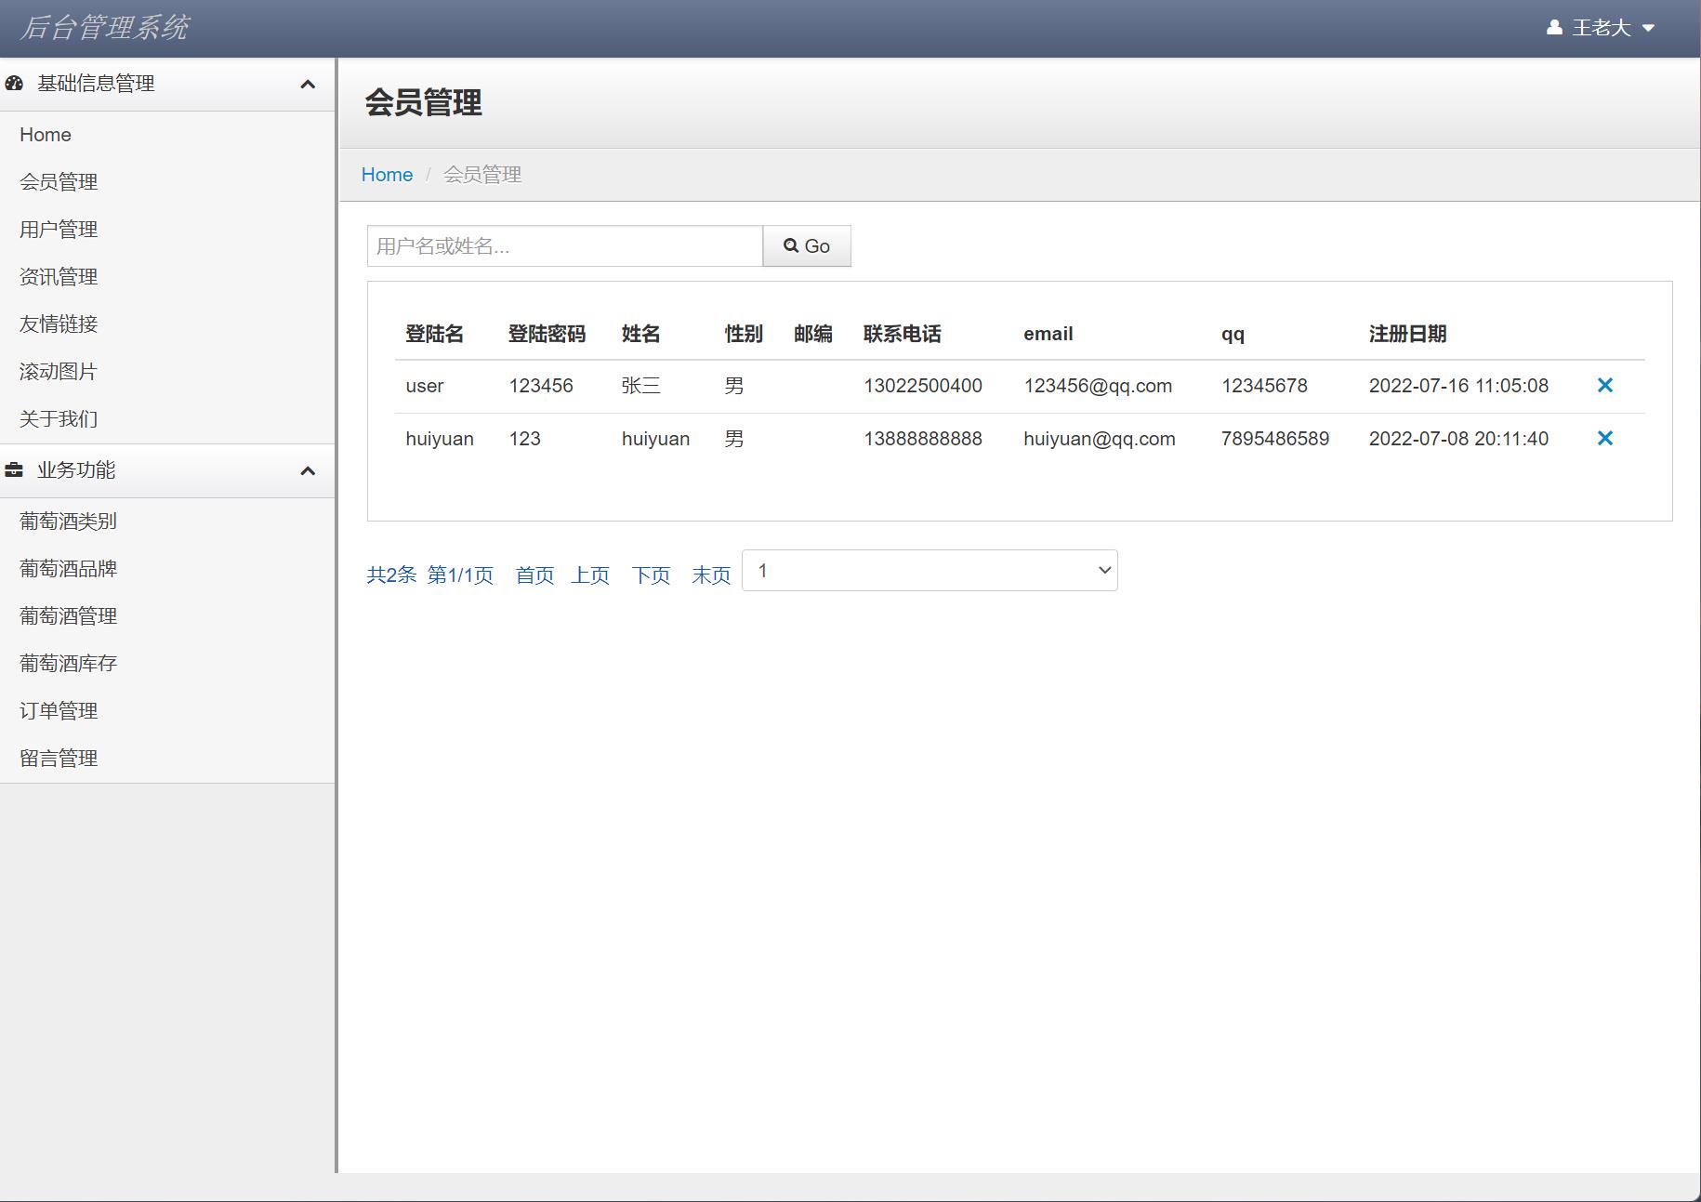This screenshot has width=1701, height=1202.
Task: Collapse the 基础信息管理 section chevron
Action: tap(308, 85)
